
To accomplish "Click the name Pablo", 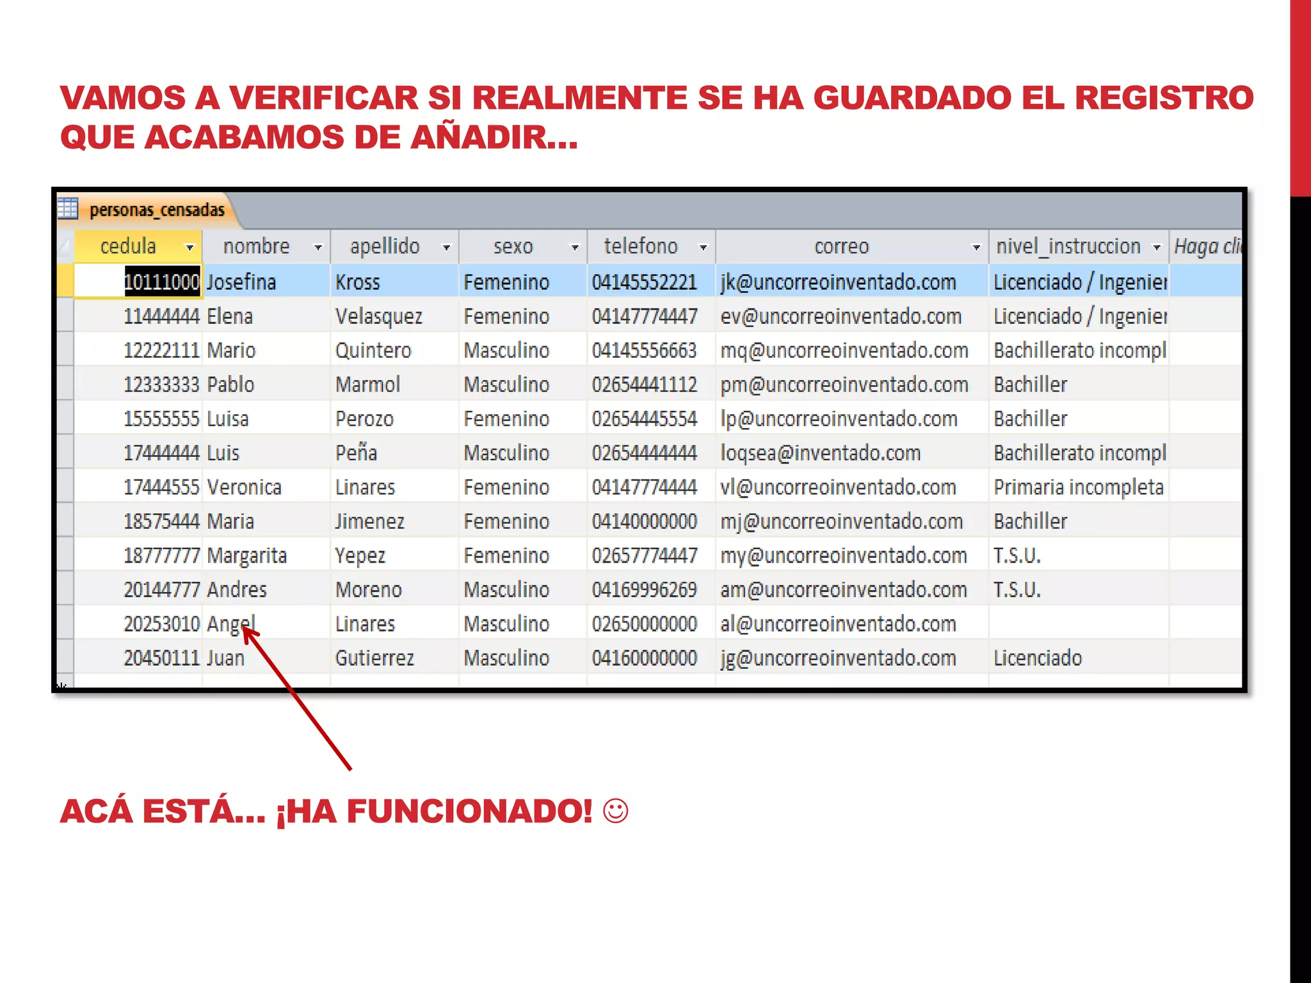I will [x=230, y=385].
